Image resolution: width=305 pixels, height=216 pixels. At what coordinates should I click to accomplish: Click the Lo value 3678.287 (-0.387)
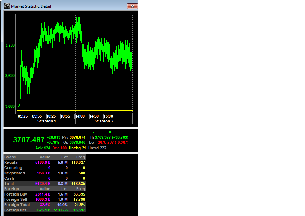pos(113,142)
